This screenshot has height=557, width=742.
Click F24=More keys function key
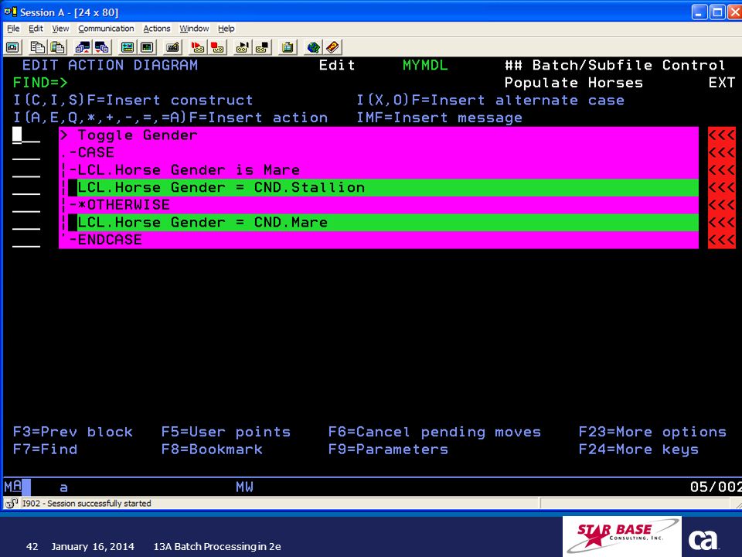(x=638, y=449)
